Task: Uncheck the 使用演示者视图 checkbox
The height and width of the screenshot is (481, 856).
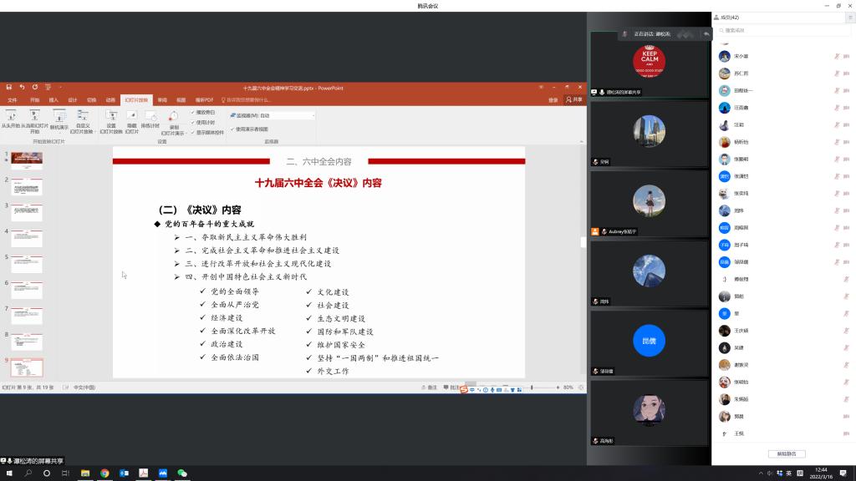Action: (232, 129)
